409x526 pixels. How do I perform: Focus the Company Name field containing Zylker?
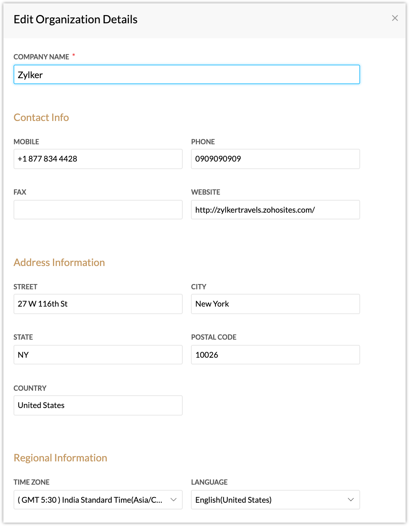point(187,74)
